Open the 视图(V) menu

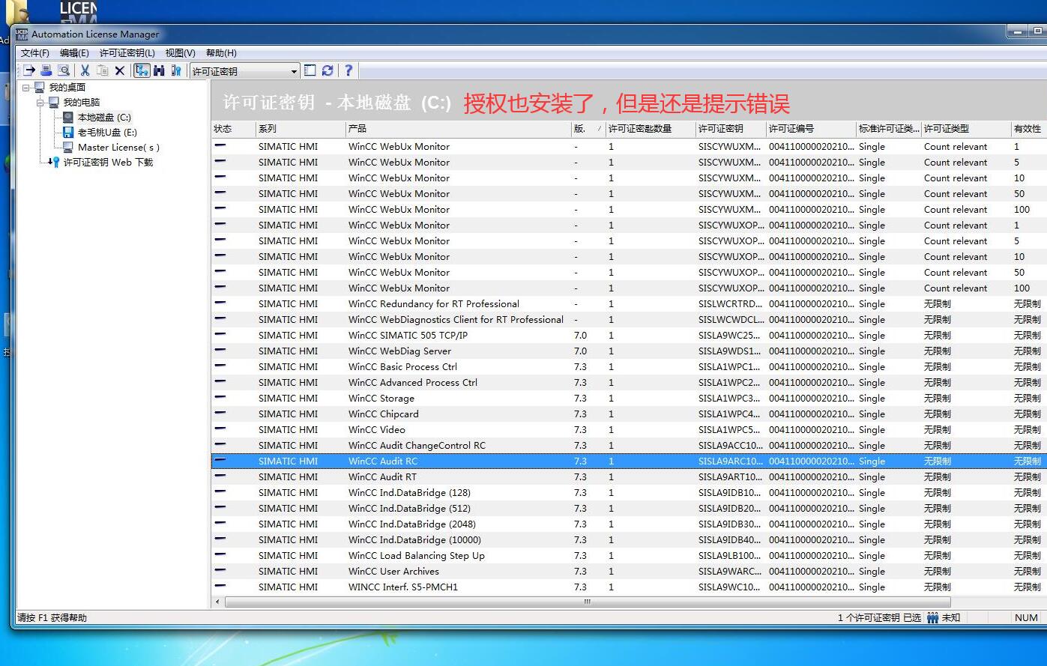click(x=180, y=53)
